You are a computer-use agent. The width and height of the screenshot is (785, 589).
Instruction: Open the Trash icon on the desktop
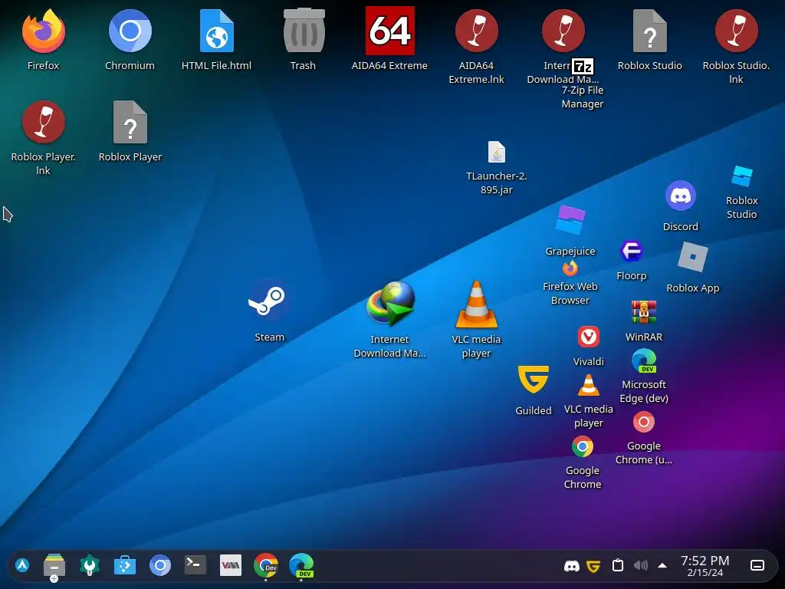coord(304,31)
